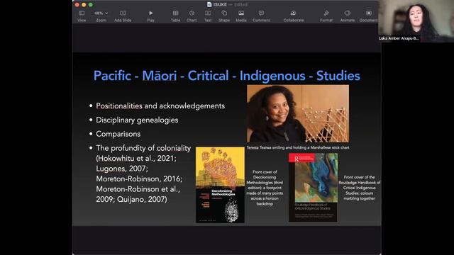Show the Document inspector
The height and width of the screenshot is (255, 454).
368,16
